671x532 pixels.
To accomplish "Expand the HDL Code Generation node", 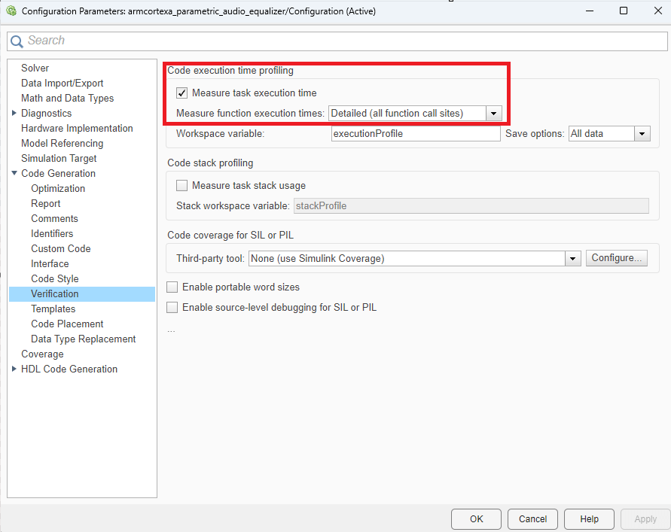I will point(14,369).
